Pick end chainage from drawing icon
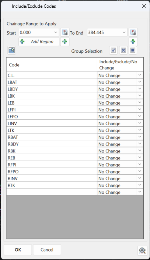The image size is (150, 260). coord(133,32)
